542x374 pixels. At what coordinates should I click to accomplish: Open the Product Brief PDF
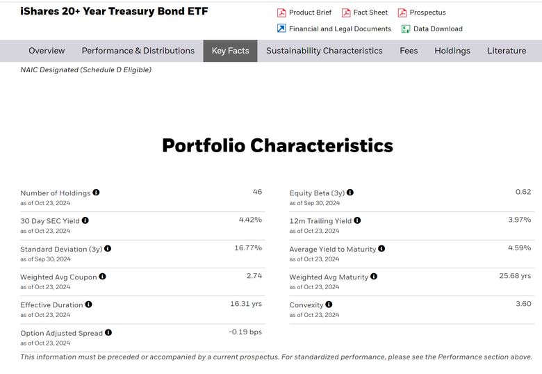(304, 13)
